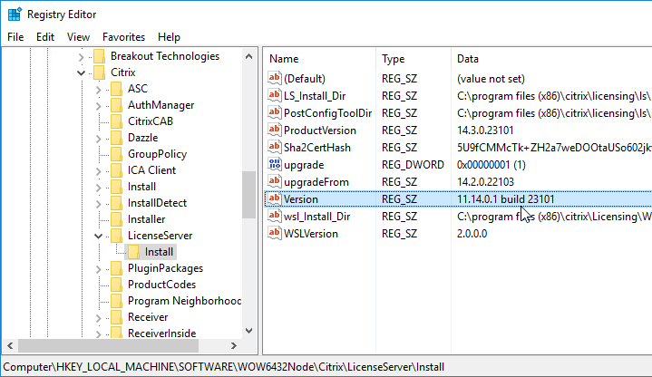Click the Citrix folder icon
652x377 pixels.
(x=100, y=72)
